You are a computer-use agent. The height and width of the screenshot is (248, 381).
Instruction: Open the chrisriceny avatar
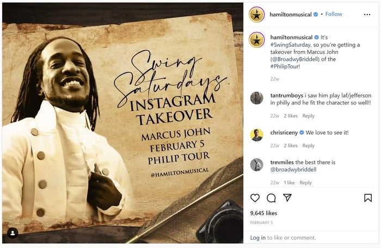coord(256,135)
